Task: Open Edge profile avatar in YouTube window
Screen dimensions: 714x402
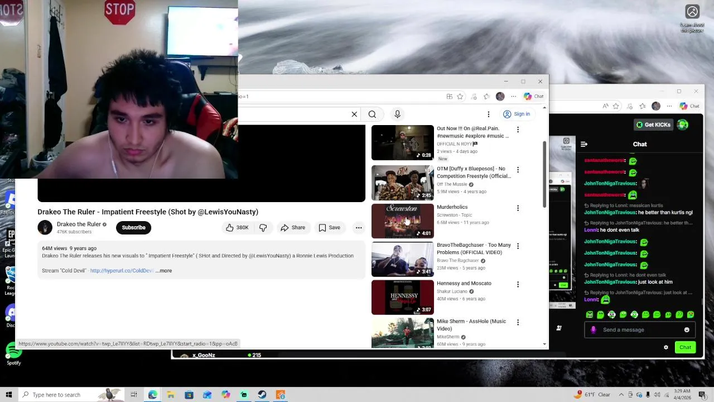Action: click(x=500, y=97)
